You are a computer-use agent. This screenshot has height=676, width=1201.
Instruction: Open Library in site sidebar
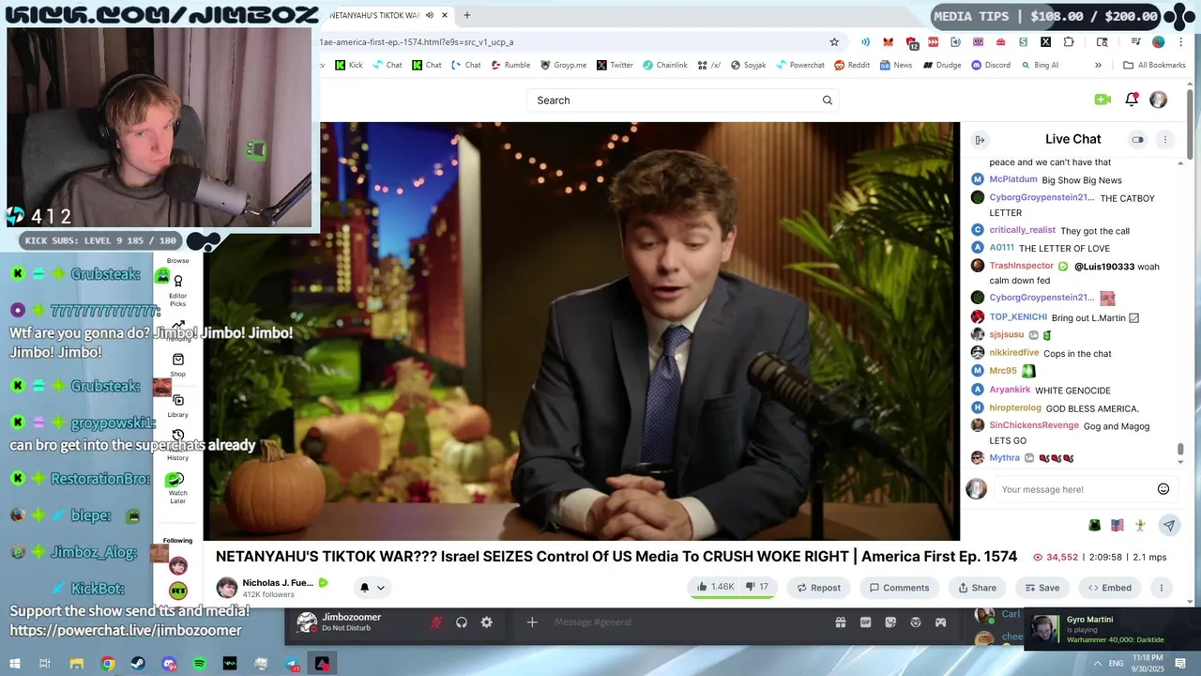tap(178, 406)
